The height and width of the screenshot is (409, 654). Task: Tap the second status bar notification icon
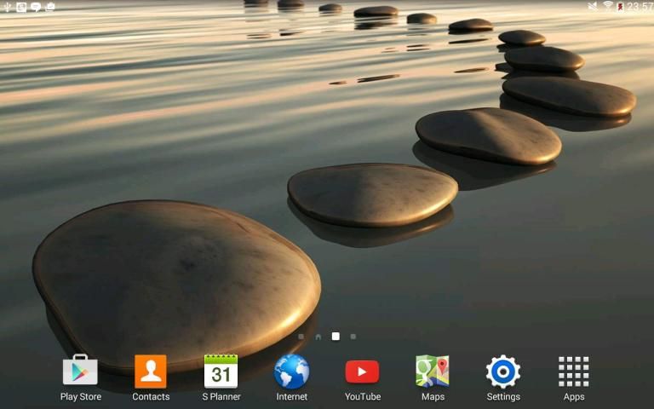pos(21,7)
